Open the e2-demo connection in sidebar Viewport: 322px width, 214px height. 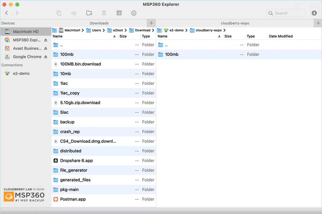pyautogui.click(x=21, y=73)
